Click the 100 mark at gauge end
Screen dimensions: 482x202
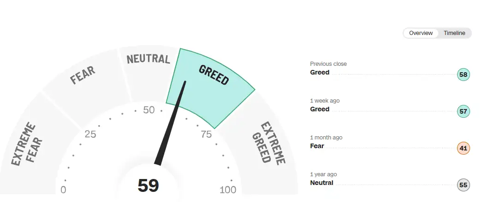point(228,190)
